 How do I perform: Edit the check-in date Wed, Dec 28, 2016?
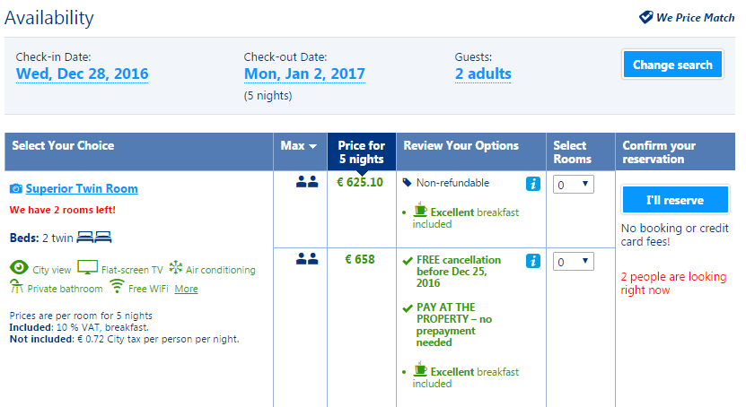pos(82,74)
